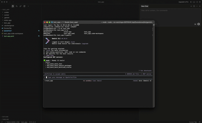Go back using title bar arrow

(x=10, y=2)
